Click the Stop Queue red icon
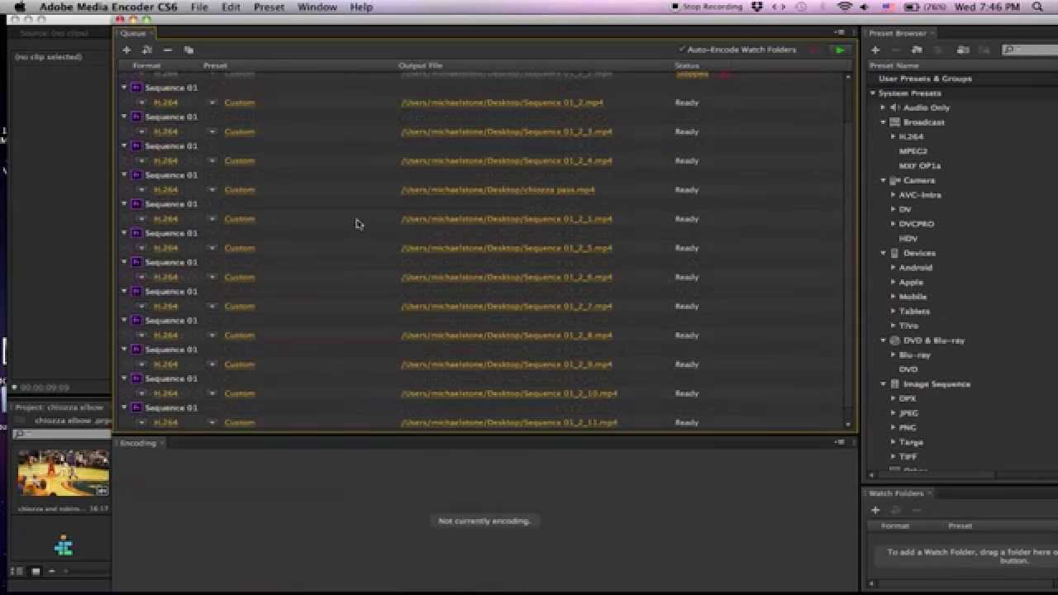Viewport: 1058px width, 595px height. click(x=813, y=50)
